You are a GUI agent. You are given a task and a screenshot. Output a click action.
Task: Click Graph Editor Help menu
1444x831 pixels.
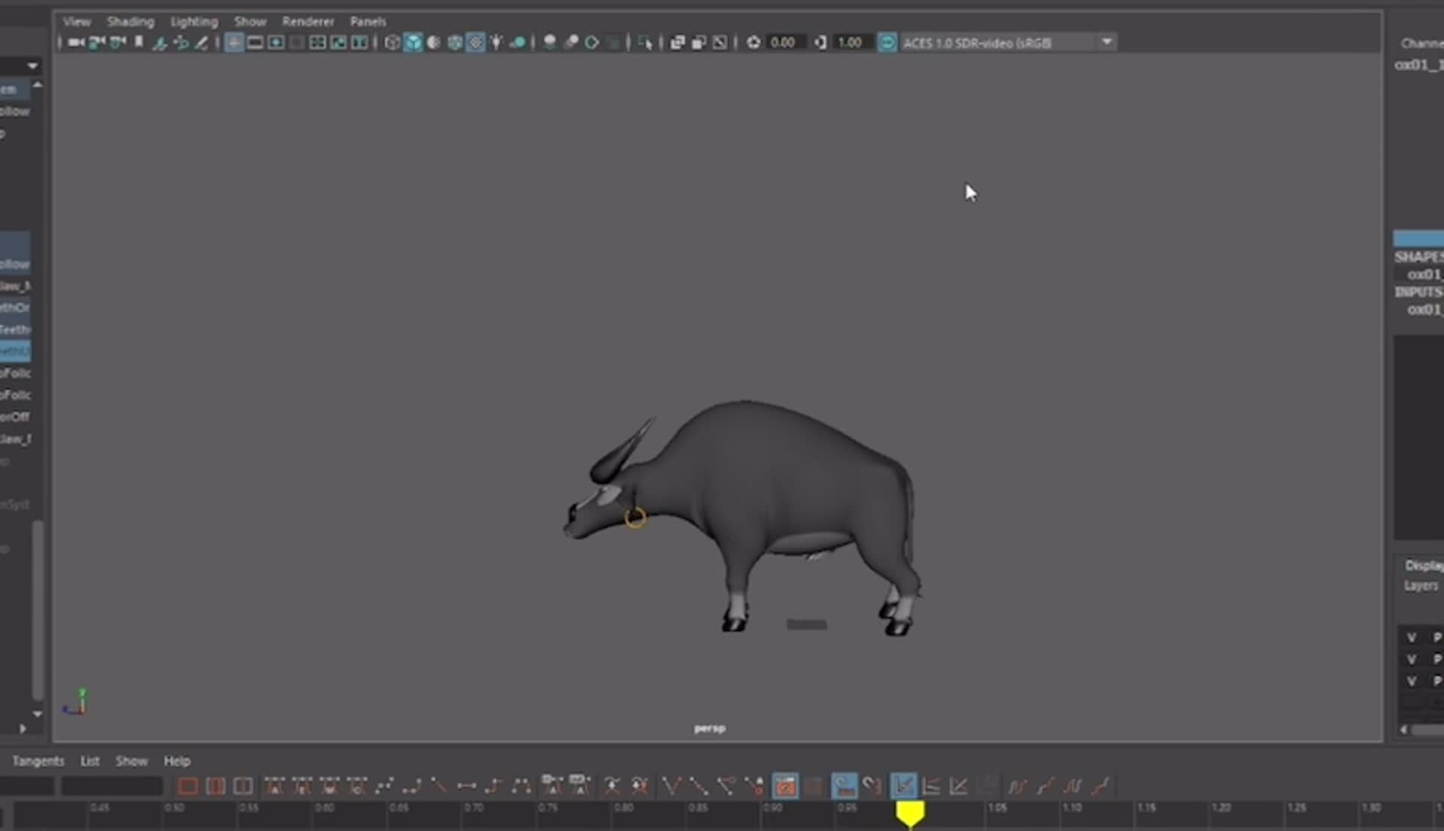click(177, 761)
